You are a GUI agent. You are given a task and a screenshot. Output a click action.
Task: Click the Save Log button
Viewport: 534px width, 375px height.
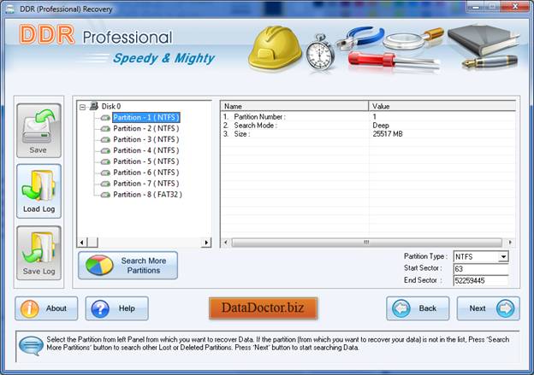(39, 253)
